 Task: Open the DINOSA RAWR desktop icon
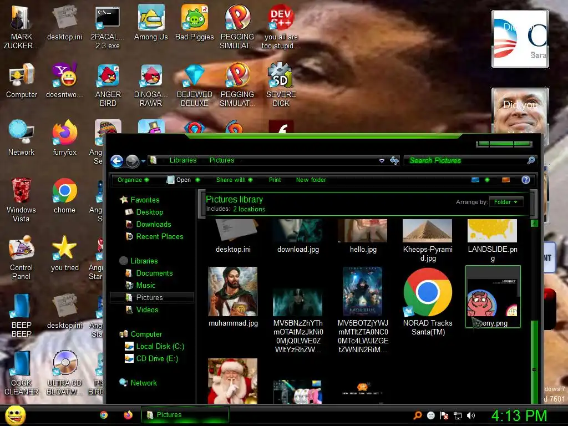click(x=151, y=85)
